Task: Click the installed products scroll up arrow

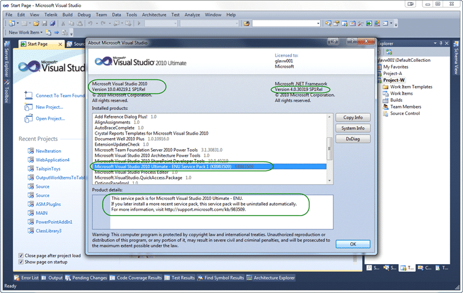Action: [x=329, y=117]
